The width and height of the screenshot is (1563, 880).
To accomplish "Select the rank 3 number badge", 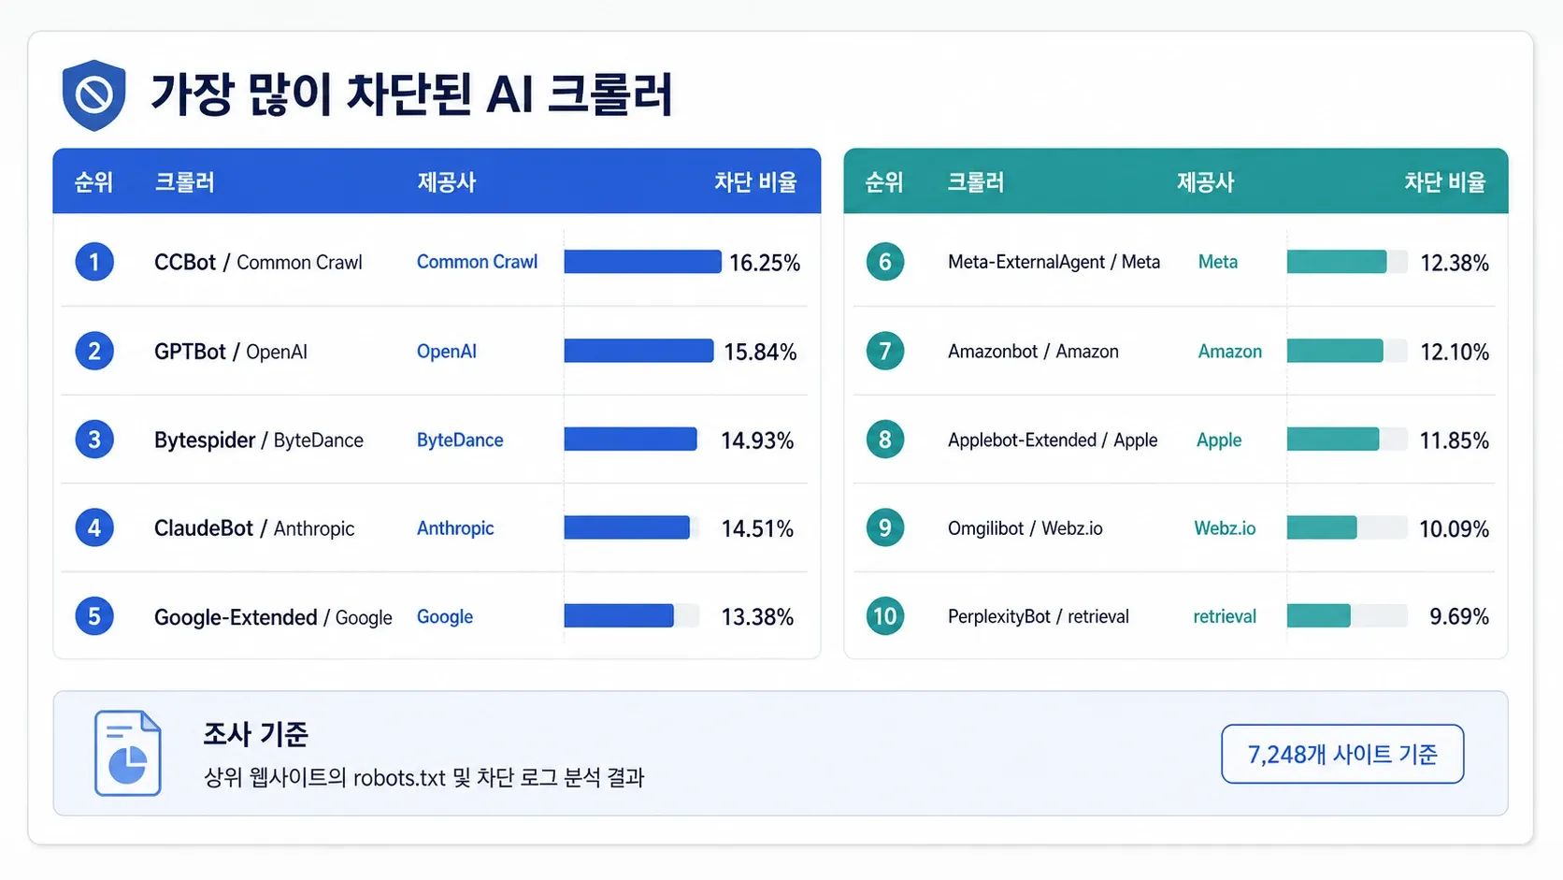I will (94, 440).
